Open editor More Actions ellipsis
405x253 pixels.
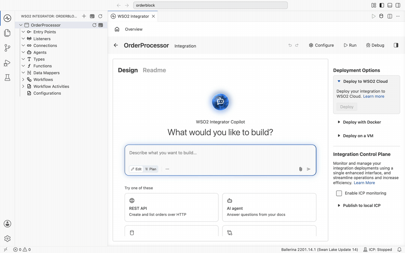pyautogui.click(x=398, y=16)
